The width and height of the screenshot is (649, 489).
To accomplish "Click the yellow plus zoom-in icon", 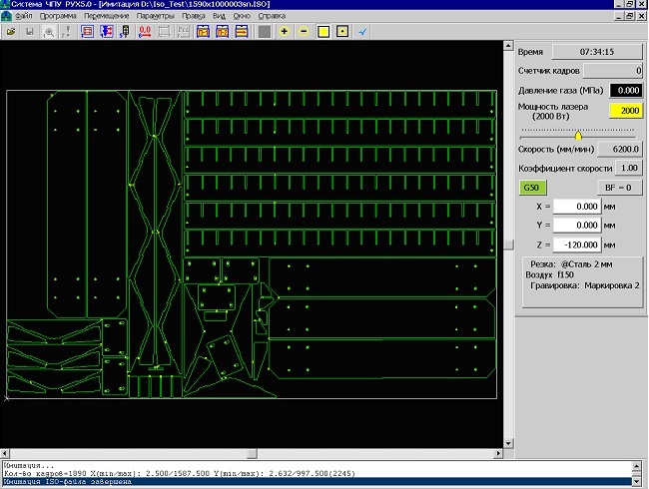I will (x=285, y=32).
